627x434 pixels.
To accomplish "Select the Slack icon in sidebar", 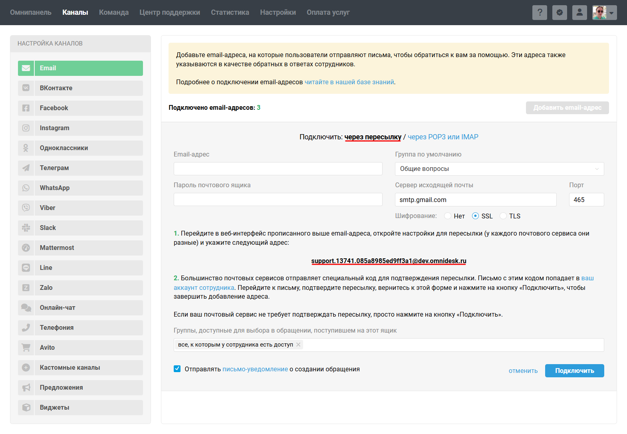I will click(x=26, y=228).
